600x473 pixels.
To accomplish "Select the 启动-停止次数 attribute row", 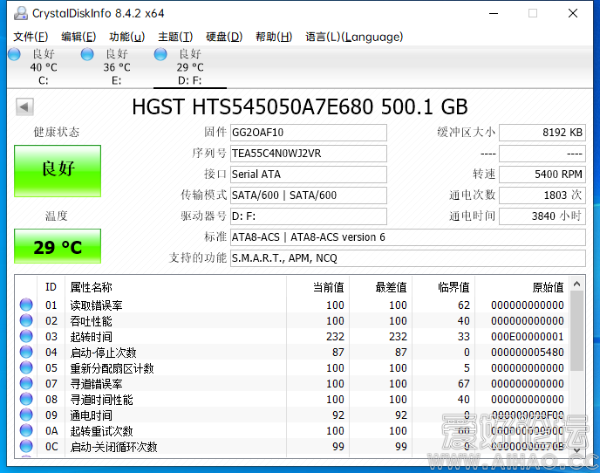I will pos(292,353).
